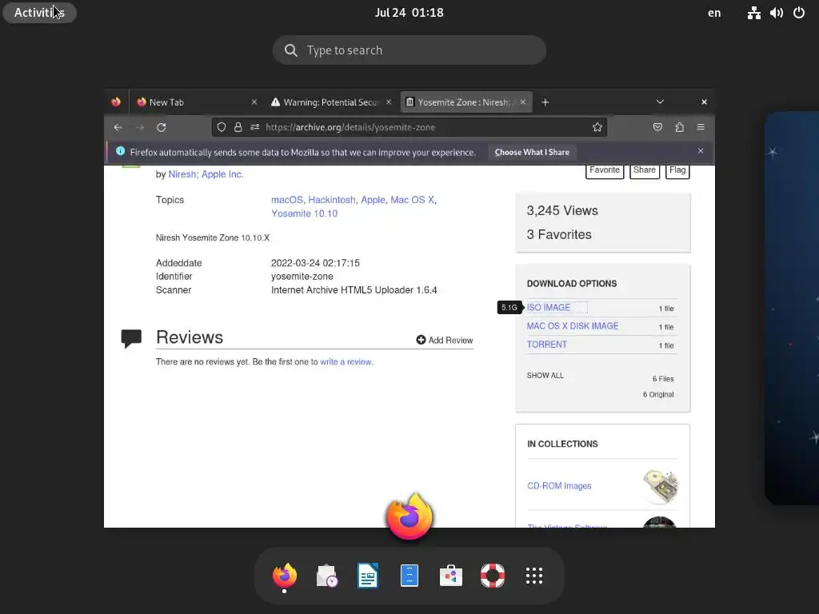Click the 6 Original files text
The height and width of the screenshot is (614, 819).
658,395
